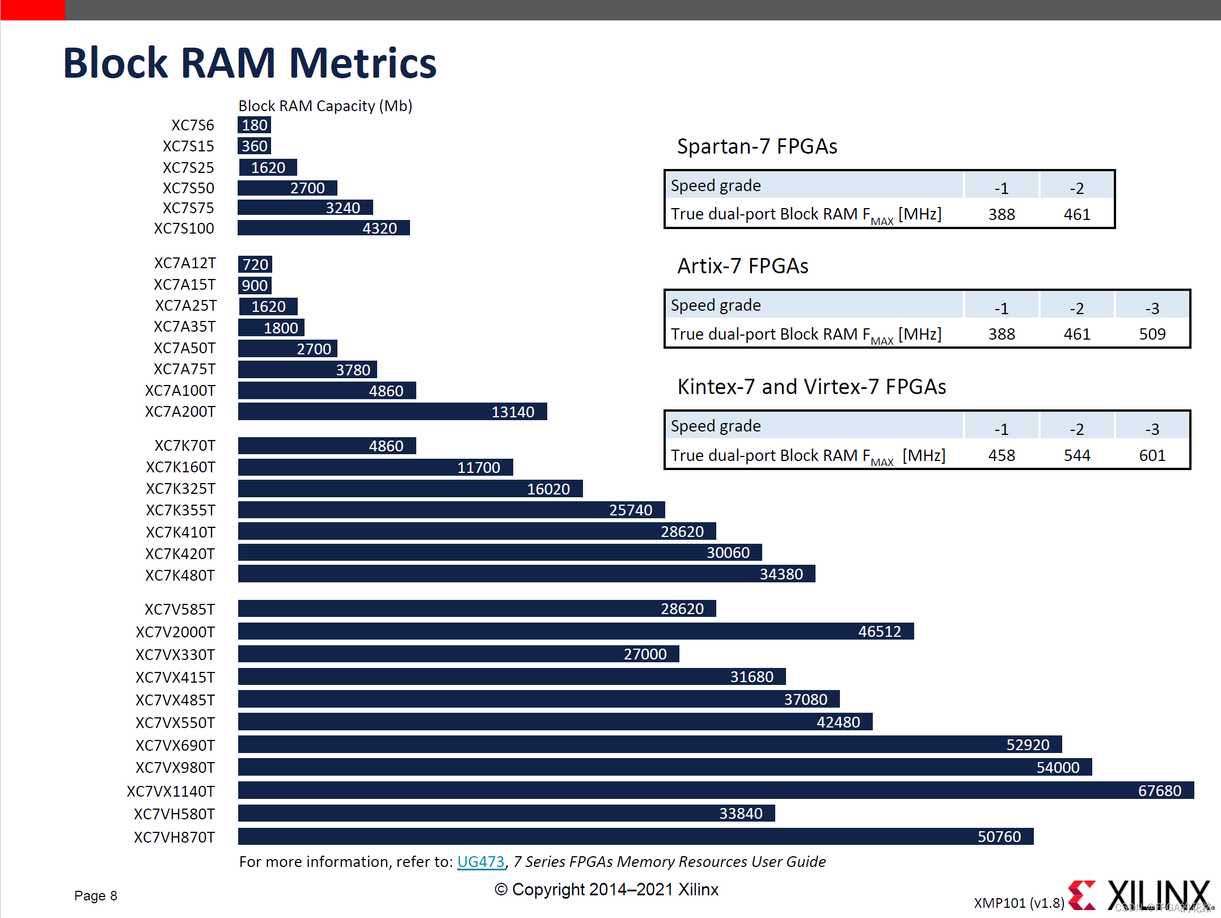Click Kintex-7 and Virtex-7 FPGAs heading
The width and height of the screenshot is (1221, 918).
pyautogui.click(x=812, y=387)
